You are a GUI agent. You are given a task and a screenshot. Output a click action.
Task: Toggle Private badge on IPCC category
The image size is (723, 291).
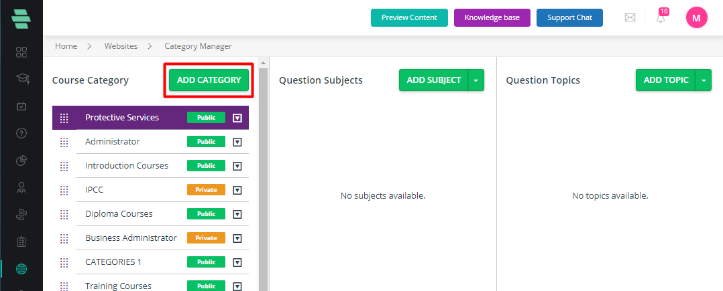(206, 190)
